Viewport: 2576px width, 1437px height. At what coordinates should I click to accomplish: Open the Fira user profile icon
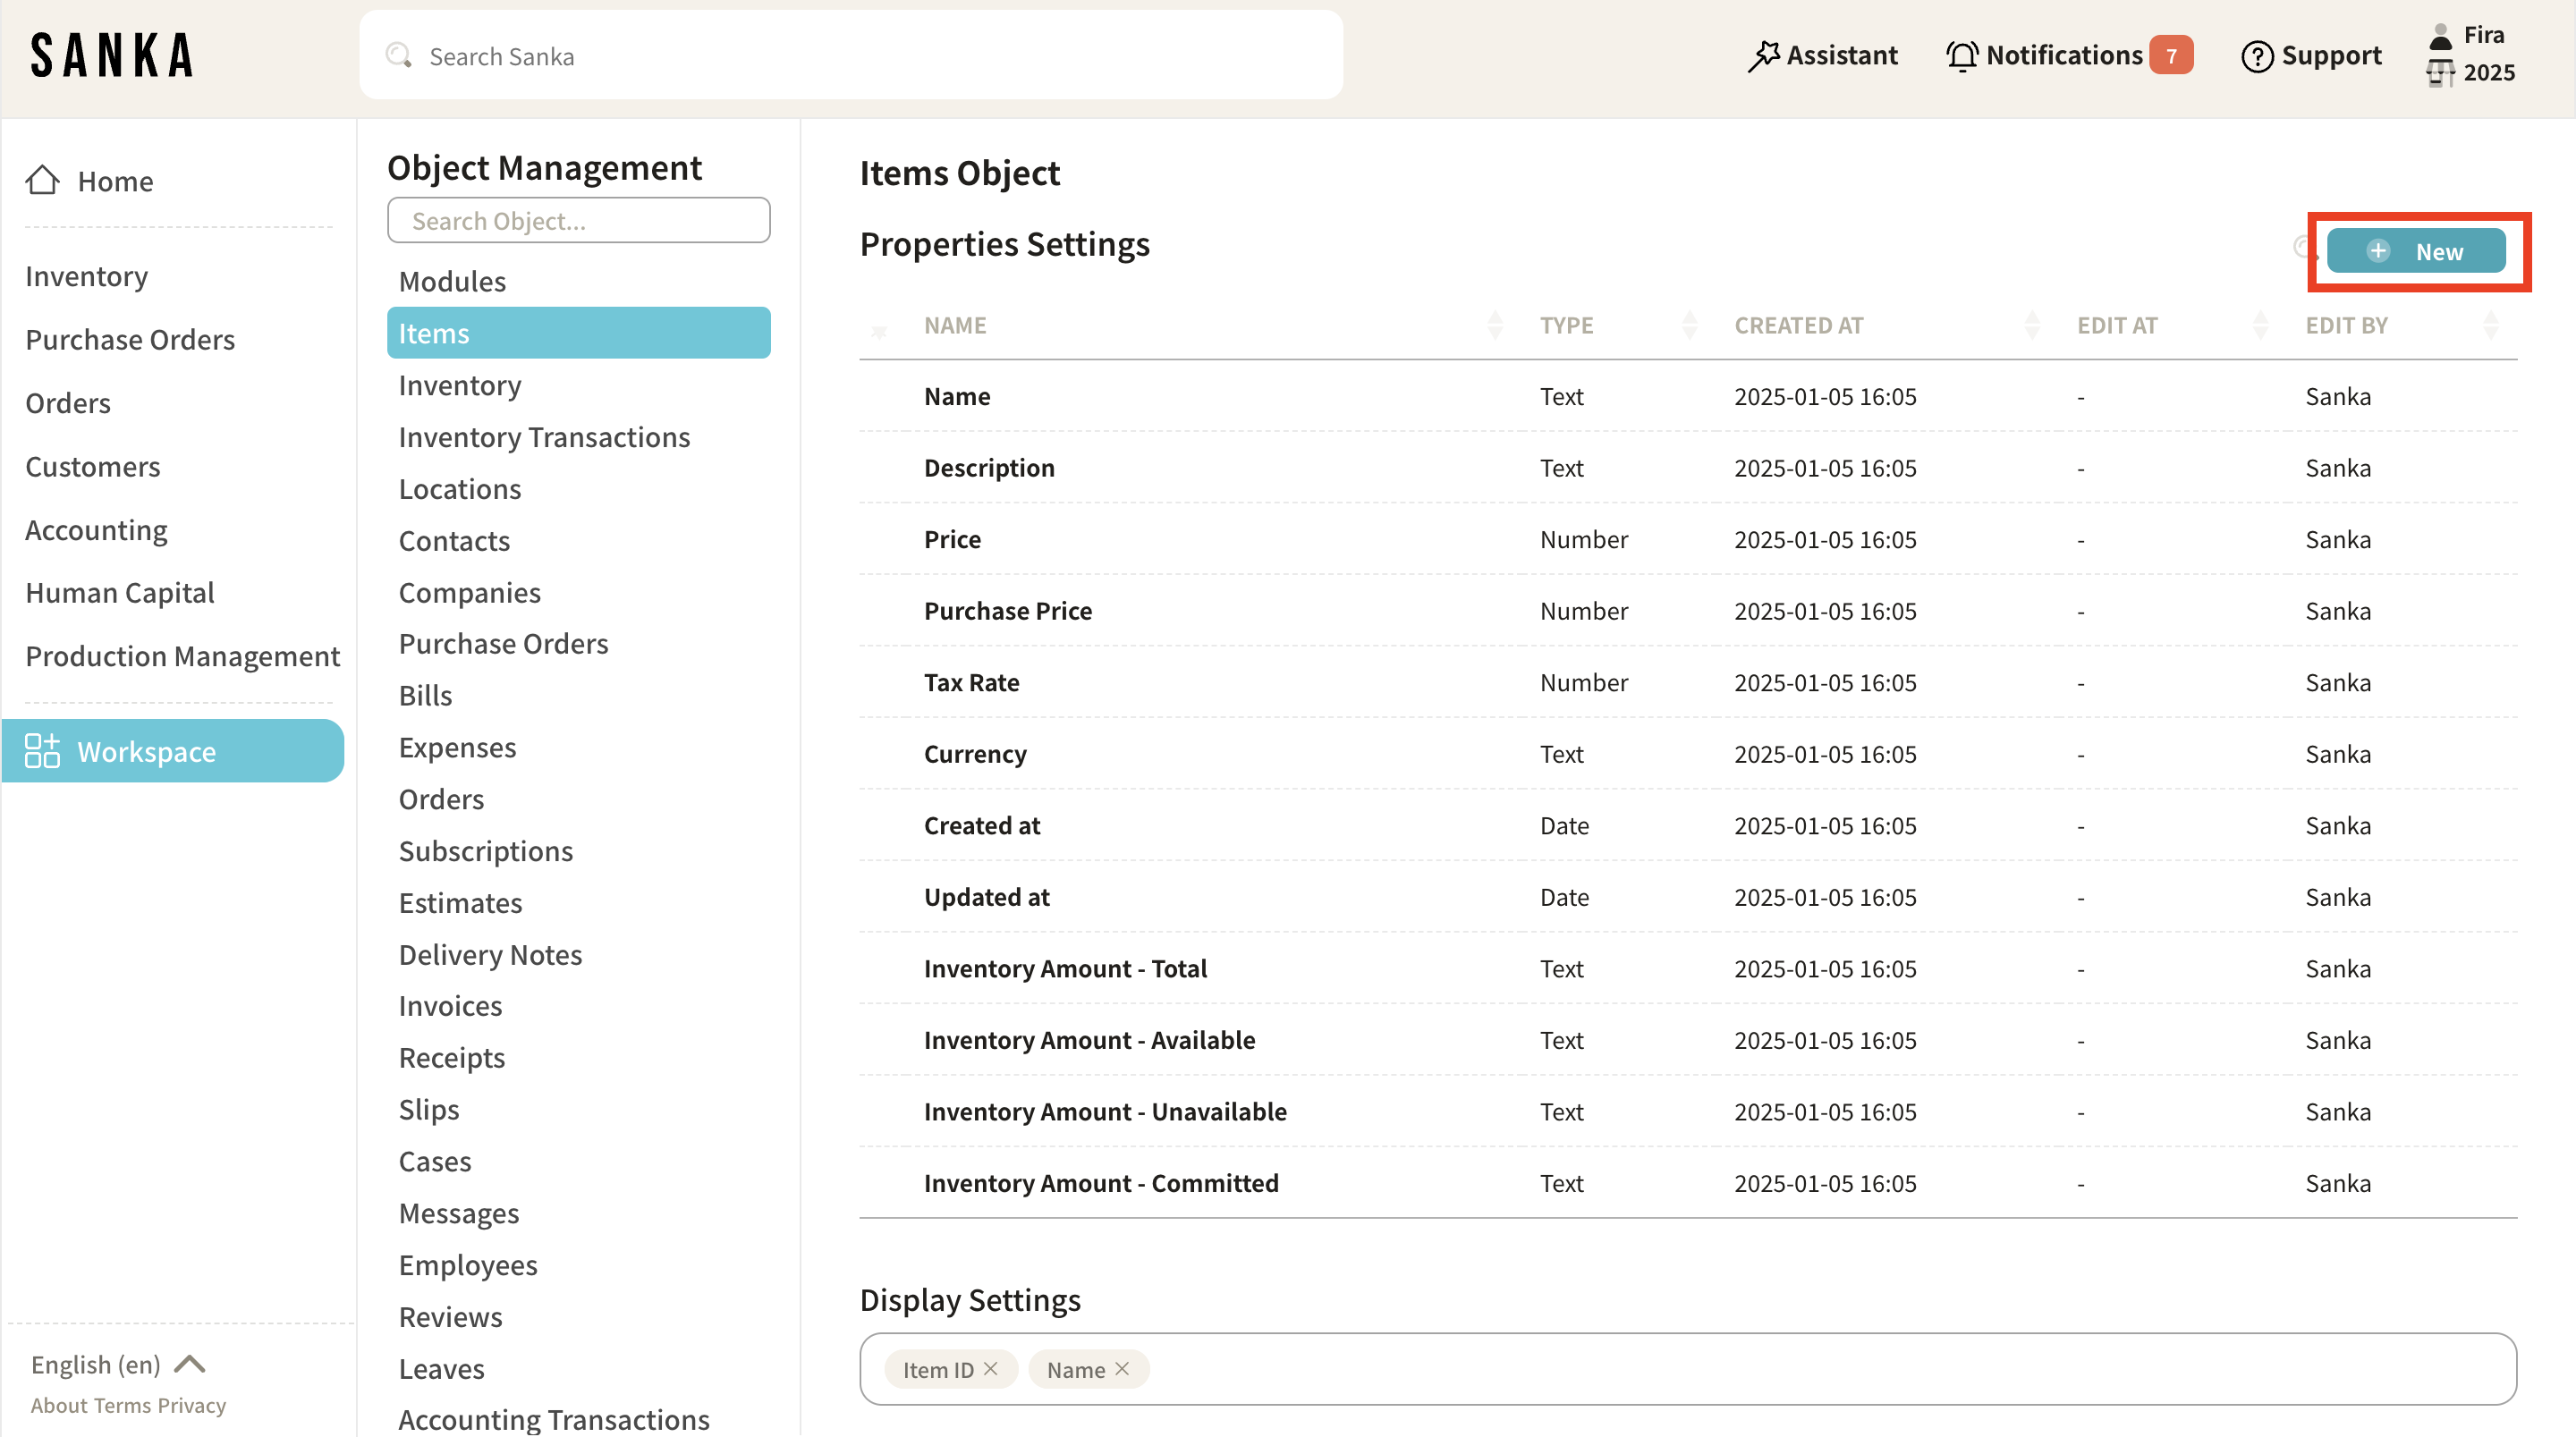[2440, 37]
